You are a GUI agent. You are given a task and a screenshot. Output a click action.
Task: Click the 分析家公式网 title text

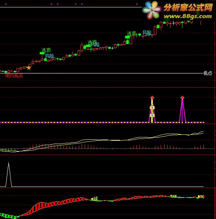pyautogui.click(x=188, y=7)
